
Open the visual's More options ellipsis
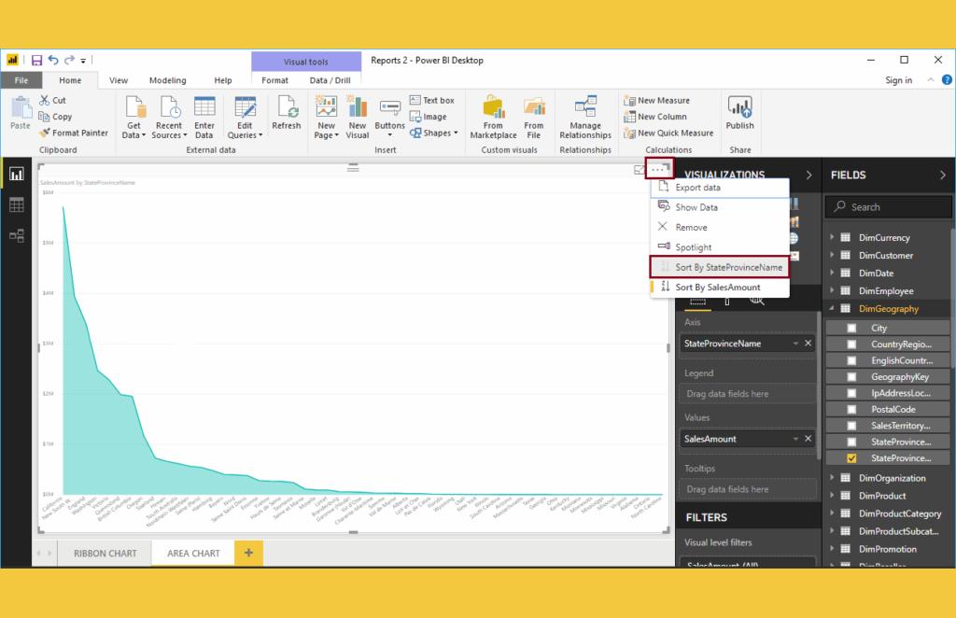[x=659, y=169]
